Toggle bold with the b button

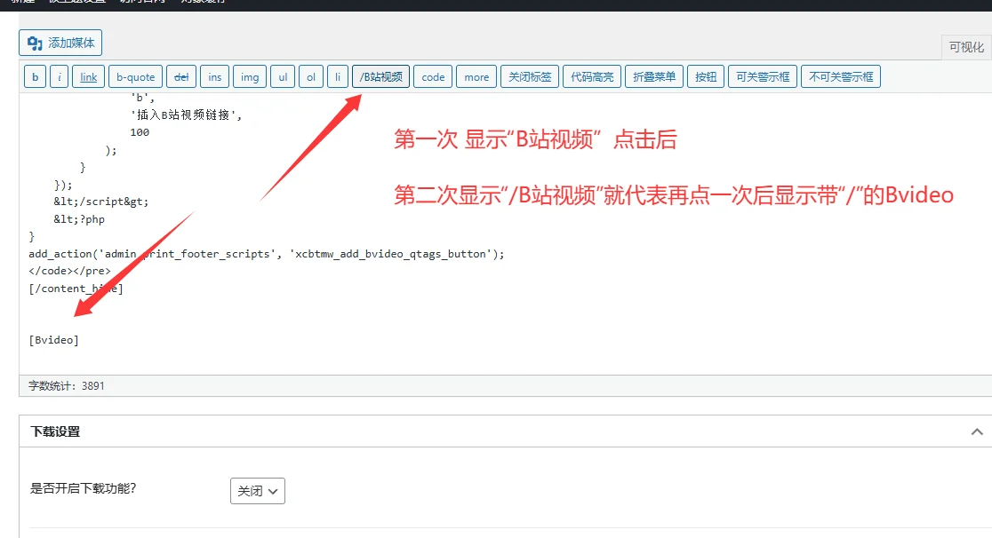click(x=35, y=77)
